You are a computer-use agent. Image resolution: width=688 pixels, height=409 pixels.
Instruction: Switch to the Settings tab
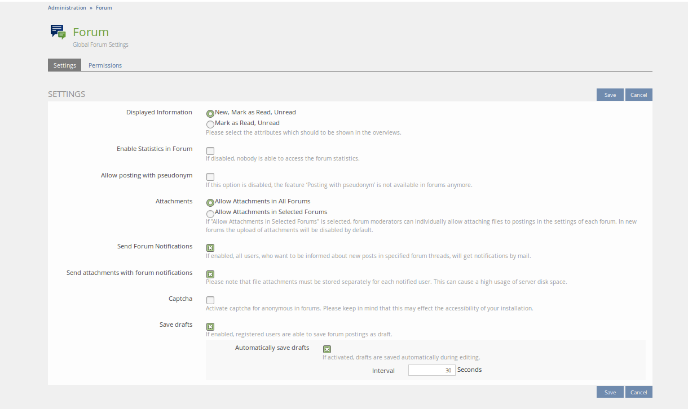click(x=64, y=65)
